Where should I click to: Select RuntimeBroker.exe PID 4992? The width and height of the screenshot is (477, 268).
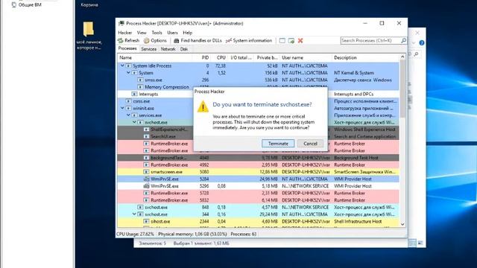pyautogui.click(x=259, y=165)
